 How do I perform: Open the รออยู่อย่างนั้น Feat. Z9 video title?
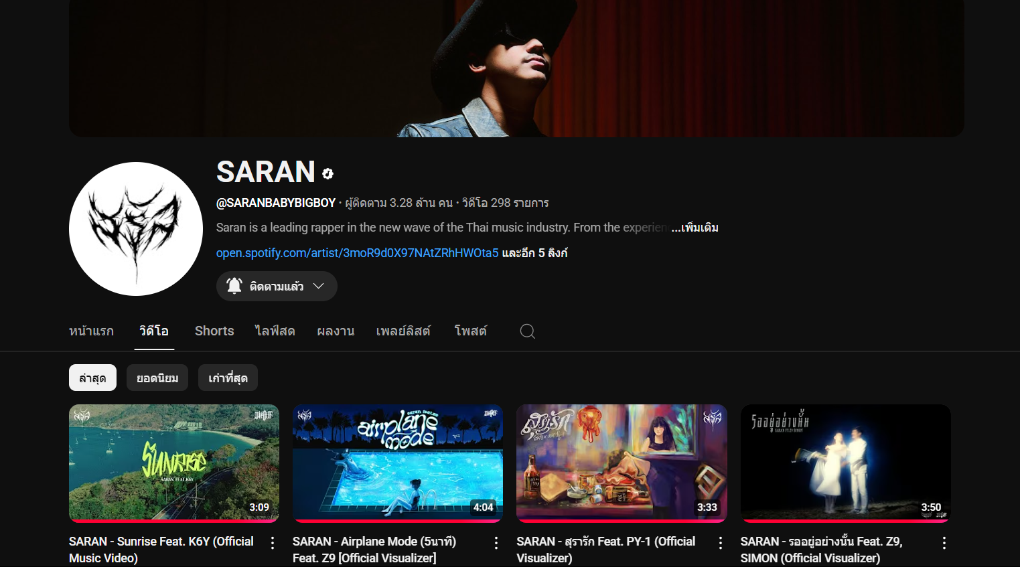(822, 550)
